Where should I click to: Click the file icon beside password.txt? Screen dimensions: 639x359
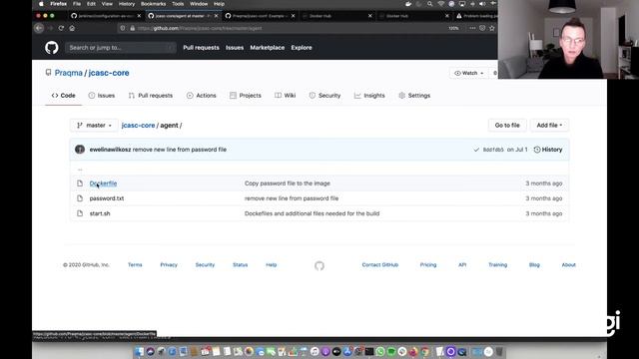pos(80,198)
